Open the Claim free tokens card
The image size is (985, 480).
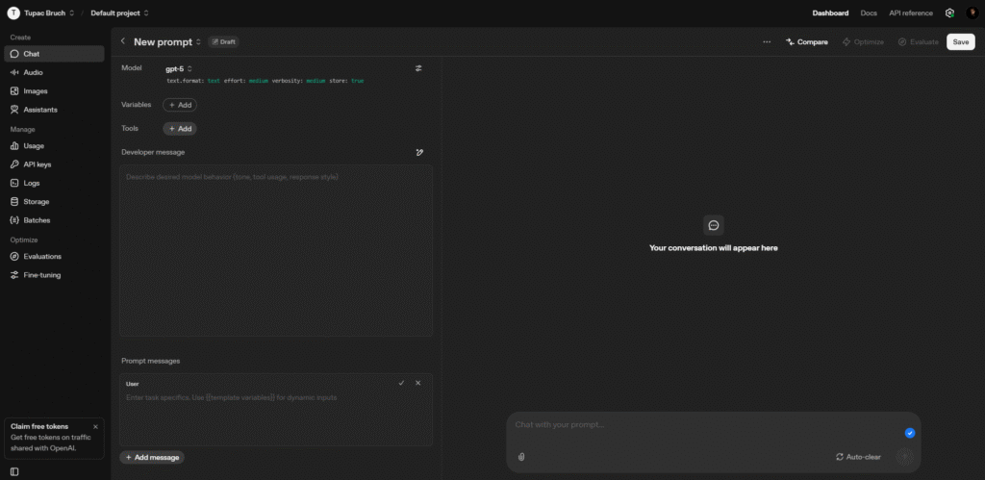point(54,438)
